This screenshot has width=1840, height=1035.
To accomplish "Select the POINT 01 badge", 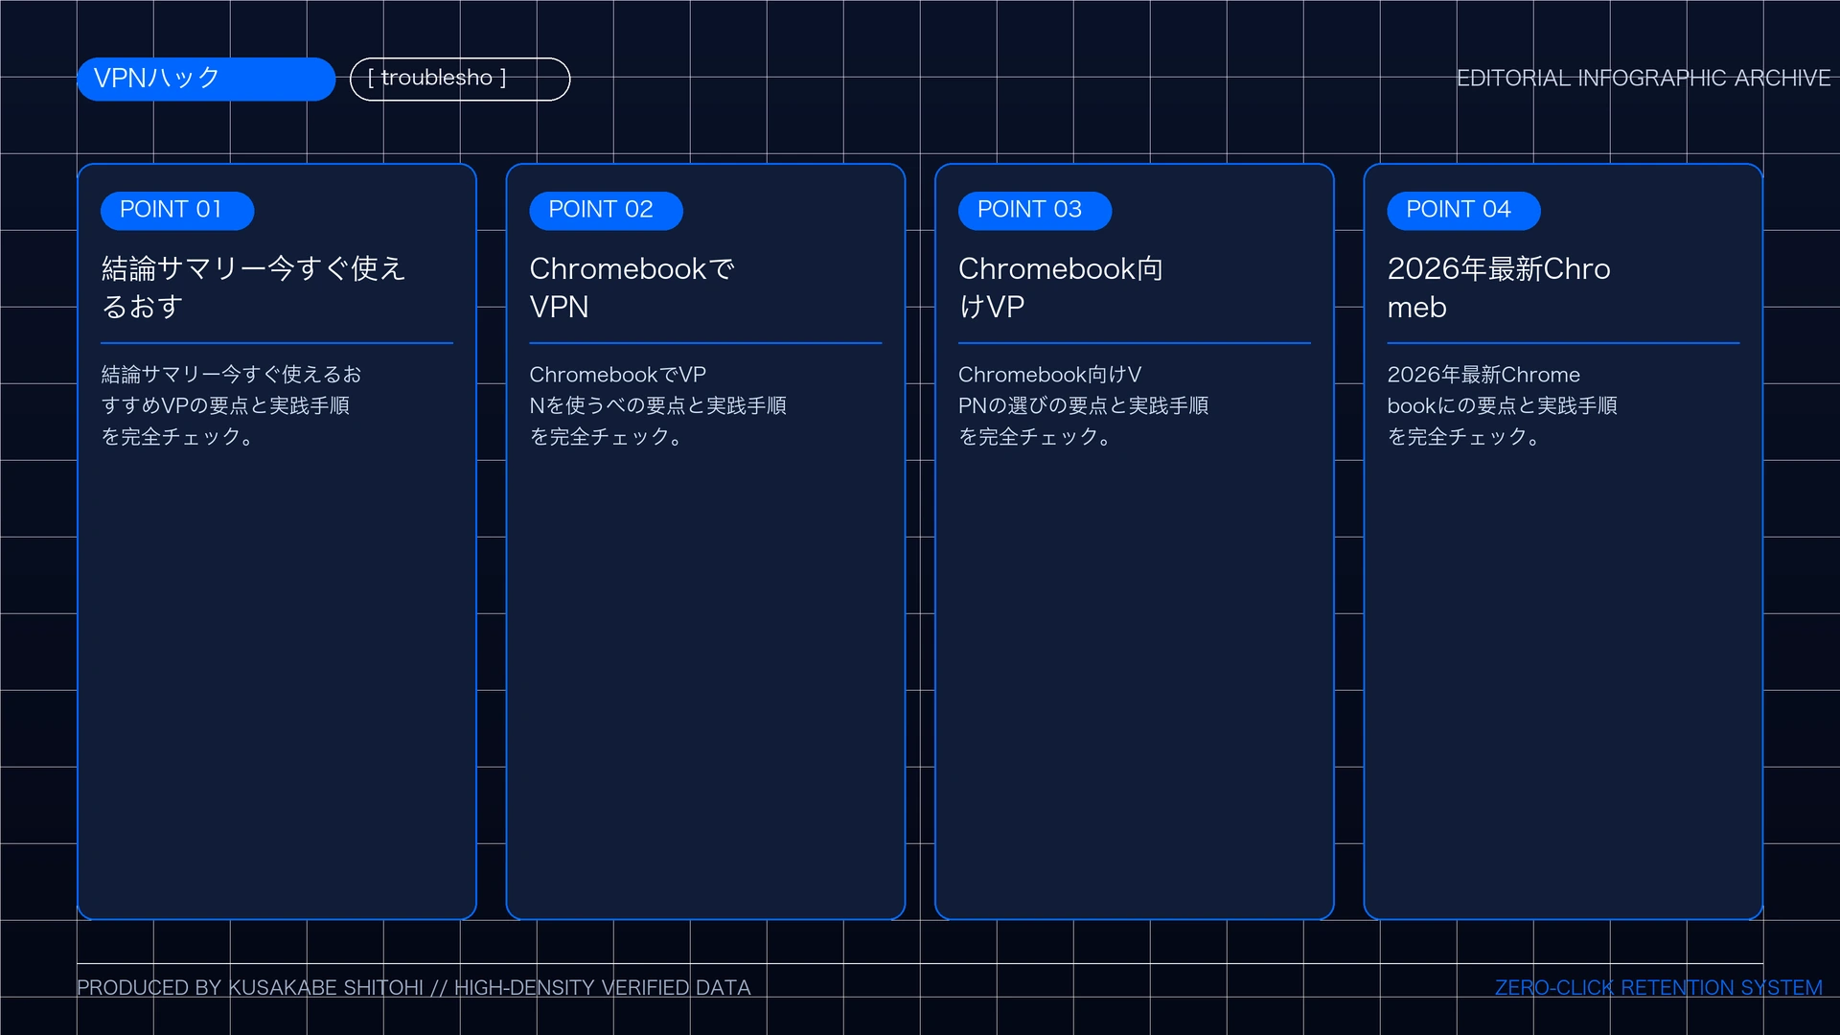I will pos(177,210).
